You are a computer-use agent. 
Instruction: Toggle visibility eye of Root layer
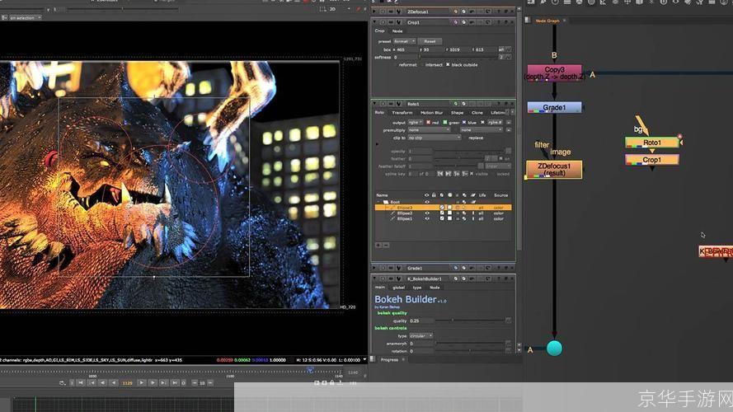pyautogui.click(x=427, y=202)
